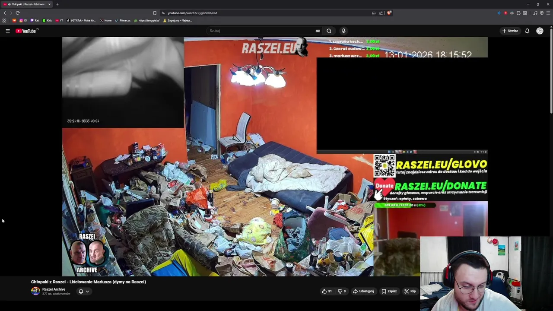Screen dimensions: 553x311
Task: Open Brave Shields lion icon
Action: (389, 13)
